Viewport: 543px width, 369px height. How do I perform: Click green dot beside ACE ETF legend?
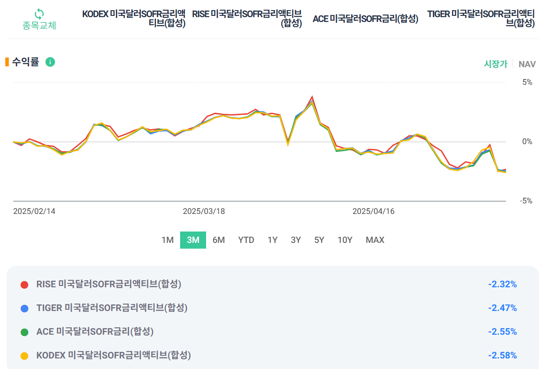tap(25, 332)
